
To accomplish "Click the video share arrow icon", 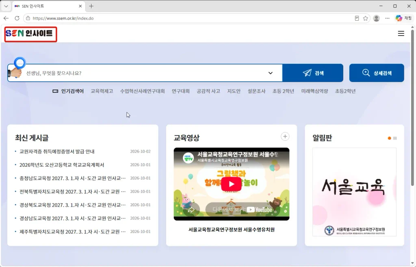I will 191,210.
